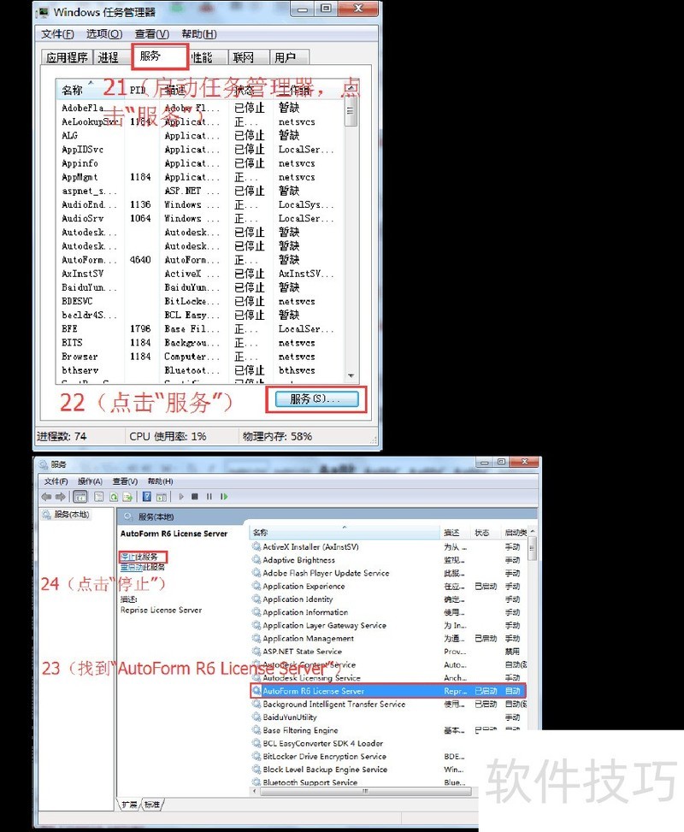Click gear icon of BCL EasyConverter SDK service
Image resolution: width=684 pixels, height=832 pixels.
[x=256, y=743]
